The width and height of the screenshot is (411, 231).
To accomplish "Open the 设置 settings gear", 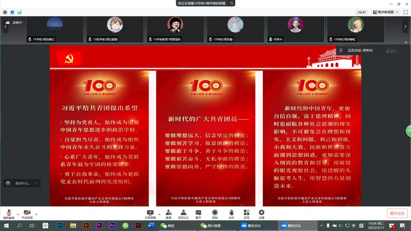I will coord(261,213).
